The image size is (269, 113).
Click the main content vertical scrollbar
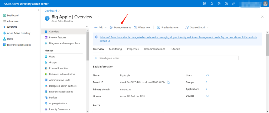[267, 45]
